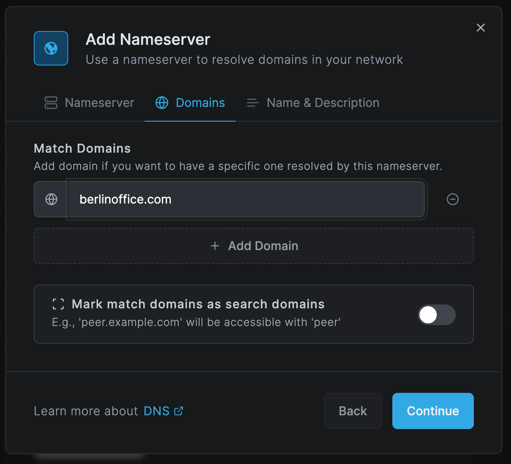The height and width of the screenshot is (464, 511).
Task: Click the blue Continue button
Action: [433, 411]
